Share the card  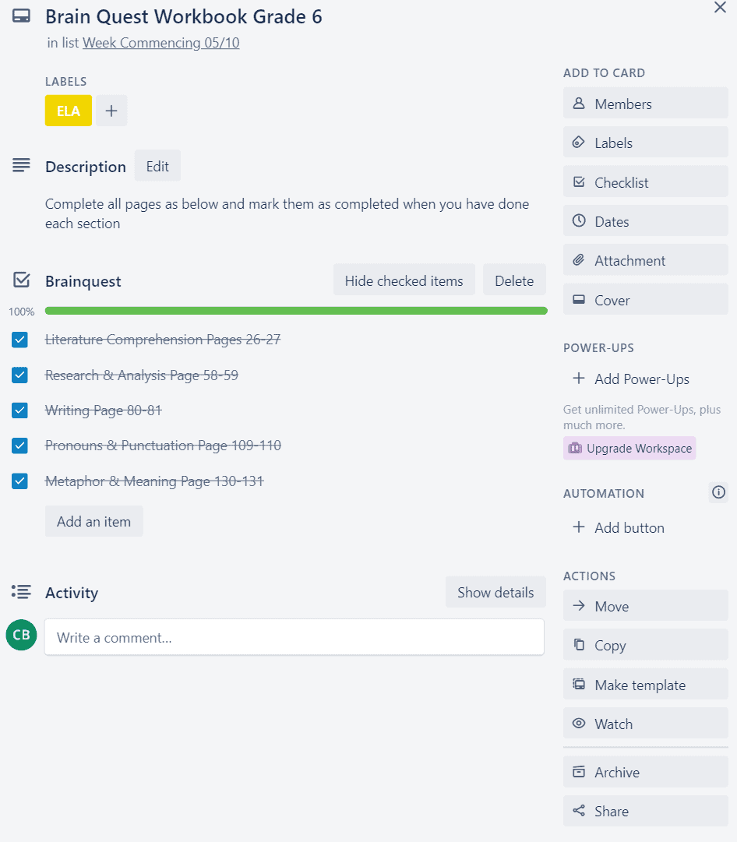coord(646,811)
